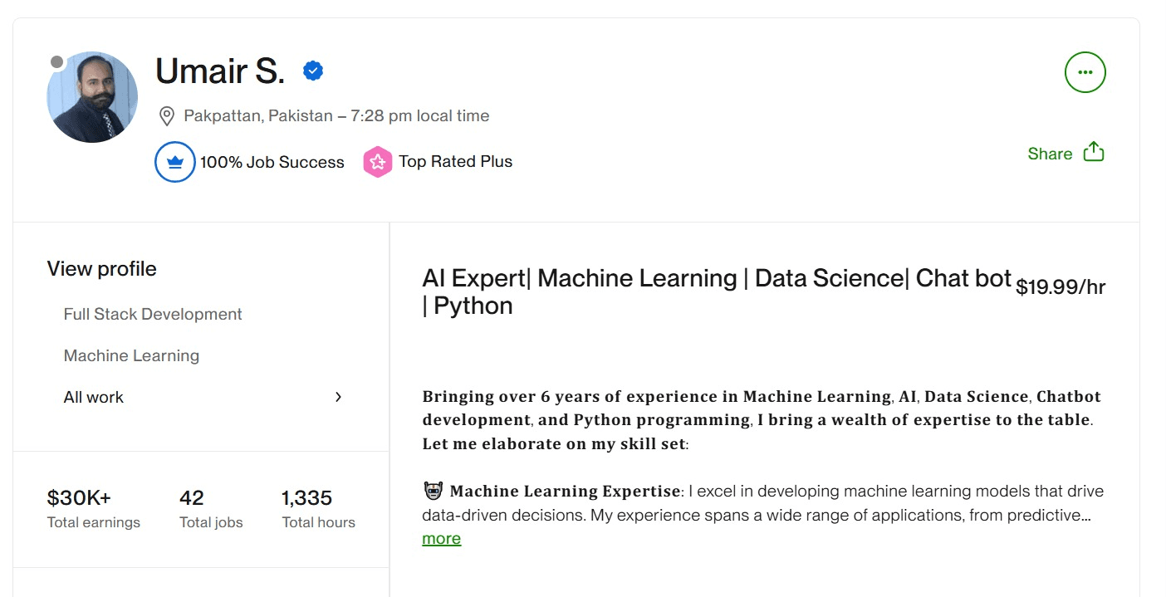This screenshot has height=597, width=1166.
Task: Switch to the Full Stack Development profile
Action: pos(152,314)
